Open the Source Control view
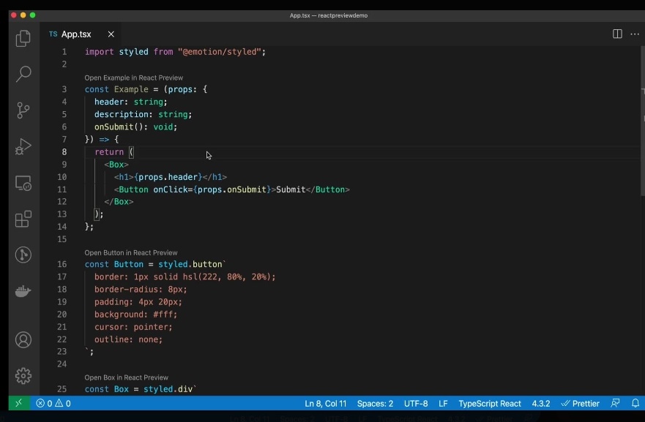The height and width of the screenshot is (422, 645). [x=23, y=110]
